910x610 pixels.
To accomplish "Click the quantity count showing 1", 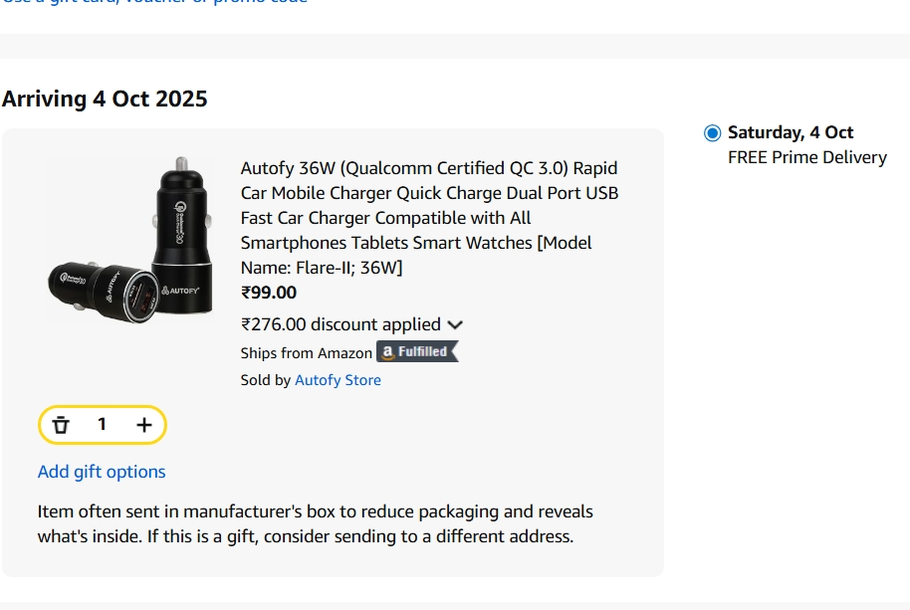I will 102,424.
